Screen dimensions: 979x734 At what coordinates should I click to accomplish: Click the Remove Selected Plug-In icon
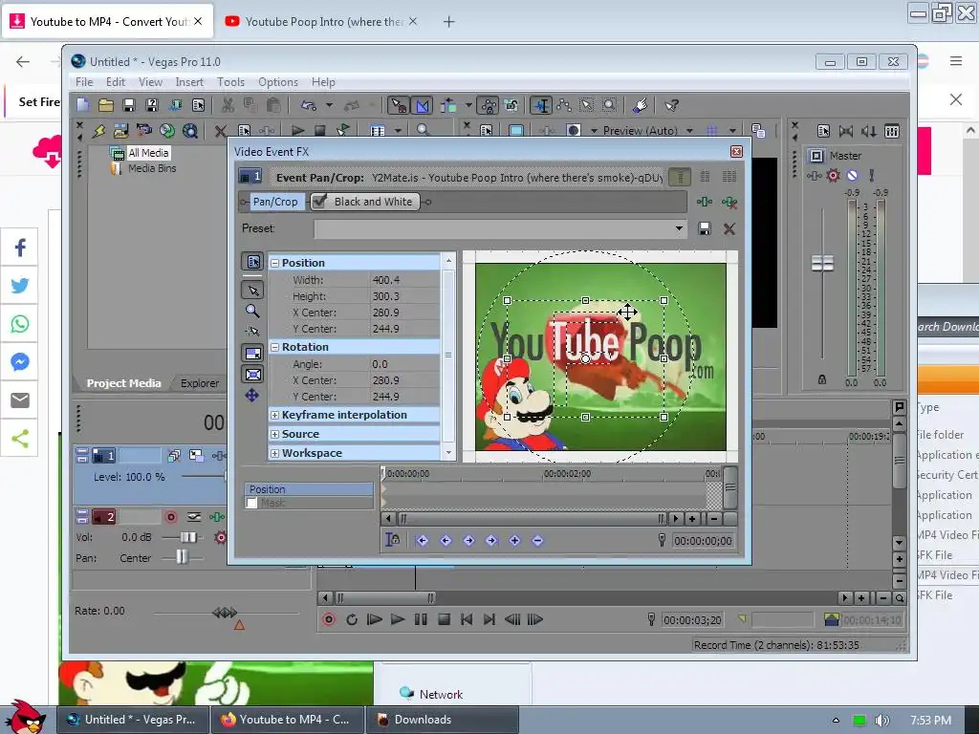[729, 202]
